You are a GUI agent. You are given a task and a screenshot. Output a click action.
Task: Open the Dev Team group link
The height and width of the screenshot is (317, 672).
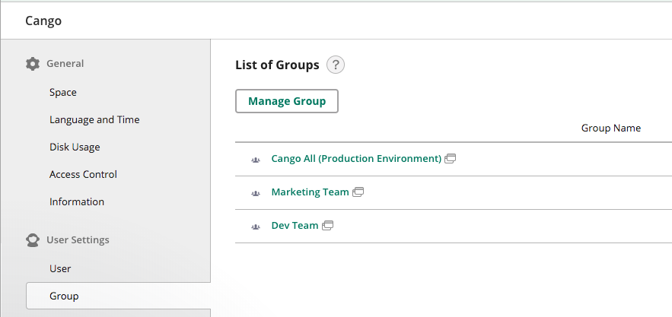coord(295,225)
